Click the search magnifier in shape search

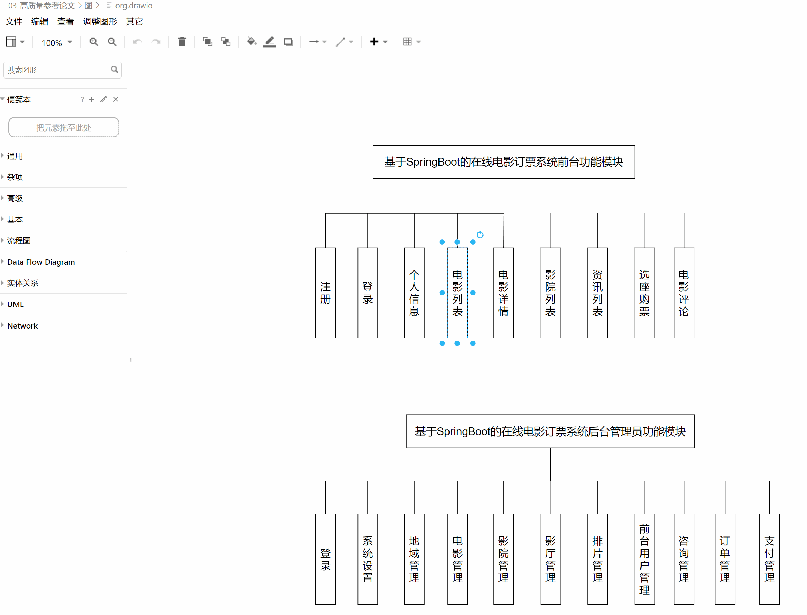tap(114, 70)
